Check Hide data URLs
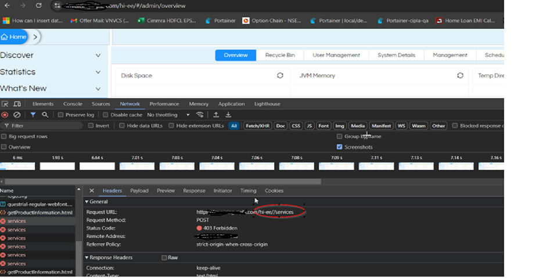The height and width of the screenshot is (280, 546). click(122, 126)
